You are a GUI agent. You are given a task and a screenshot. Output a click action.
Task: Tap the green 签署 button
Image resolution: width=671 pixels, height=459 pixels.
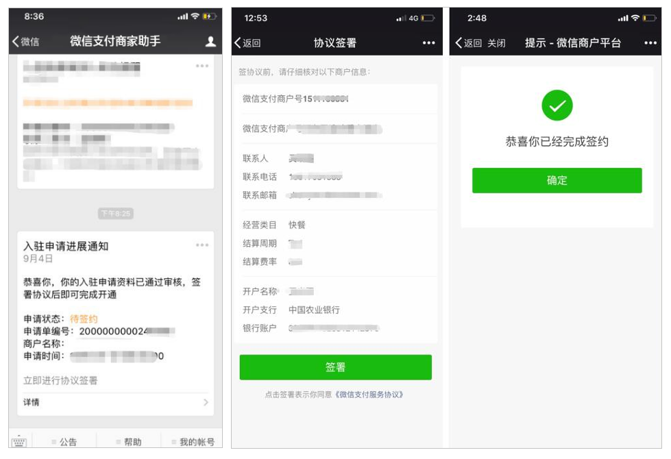(336, 367)
